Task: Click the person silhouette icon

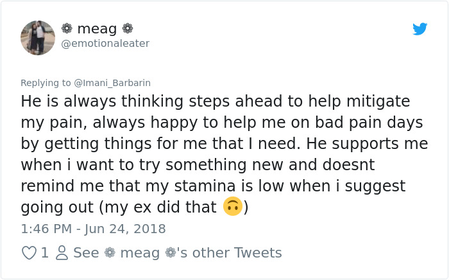Action: coord(62,253)
